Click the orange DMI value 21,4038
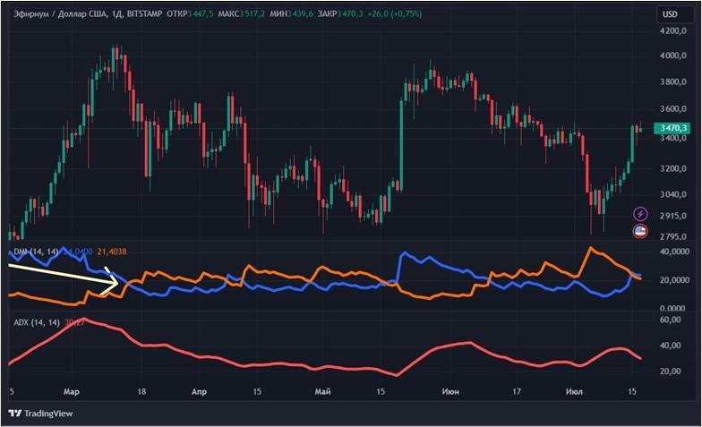 click(x=111, y=252)
